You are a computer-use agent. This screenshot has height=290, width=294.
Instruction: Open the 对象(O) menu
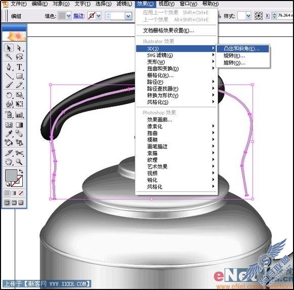tap(61, 4)
